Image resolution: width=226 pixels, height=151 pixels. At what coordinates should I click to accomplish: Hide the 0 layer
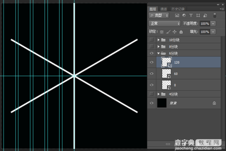pyautogui.click(x=152, y=85)
